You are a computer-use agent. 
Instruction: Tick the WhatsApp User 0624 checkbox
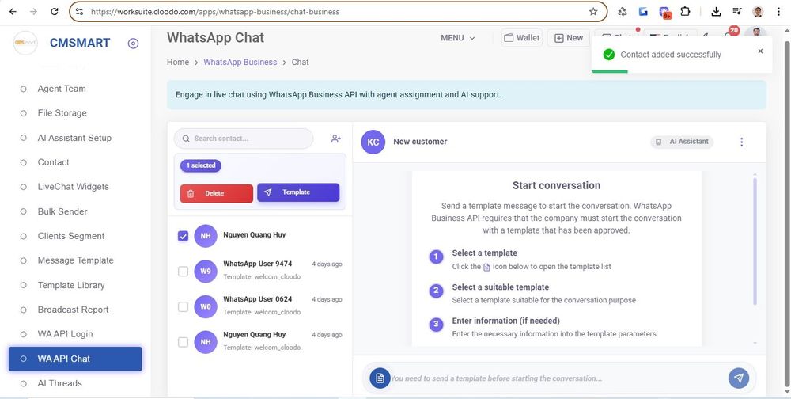tap(184, 306)
